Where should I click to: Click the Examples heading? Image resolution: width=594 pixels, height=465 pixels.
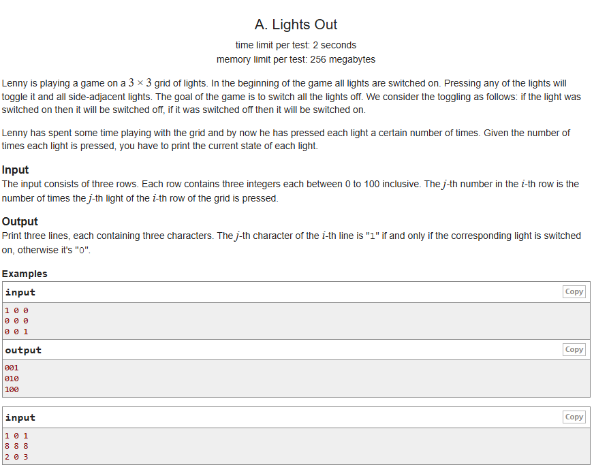pyautogui.click(x=25, y=274)
